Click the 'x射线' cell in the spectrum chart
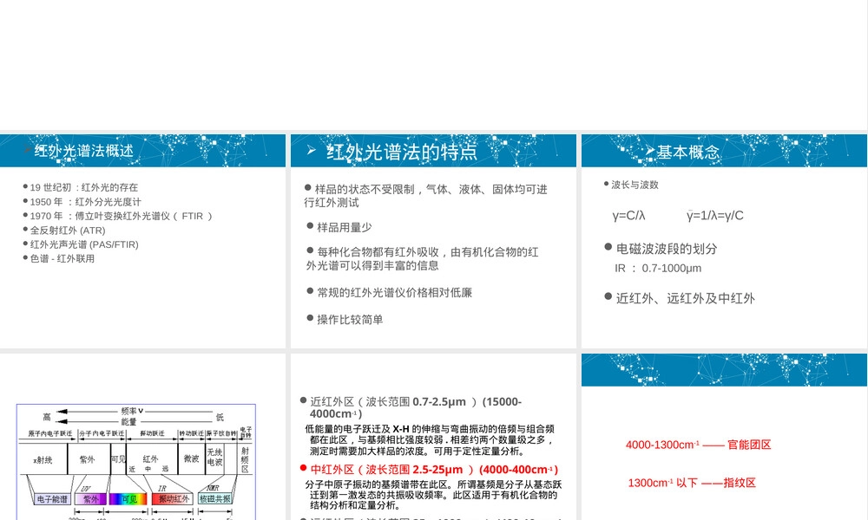 [43, 459]
